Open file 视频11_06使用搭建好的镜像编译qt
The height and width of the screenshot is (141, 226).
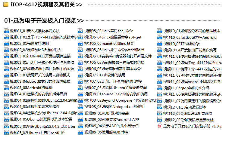click(193, 94)
